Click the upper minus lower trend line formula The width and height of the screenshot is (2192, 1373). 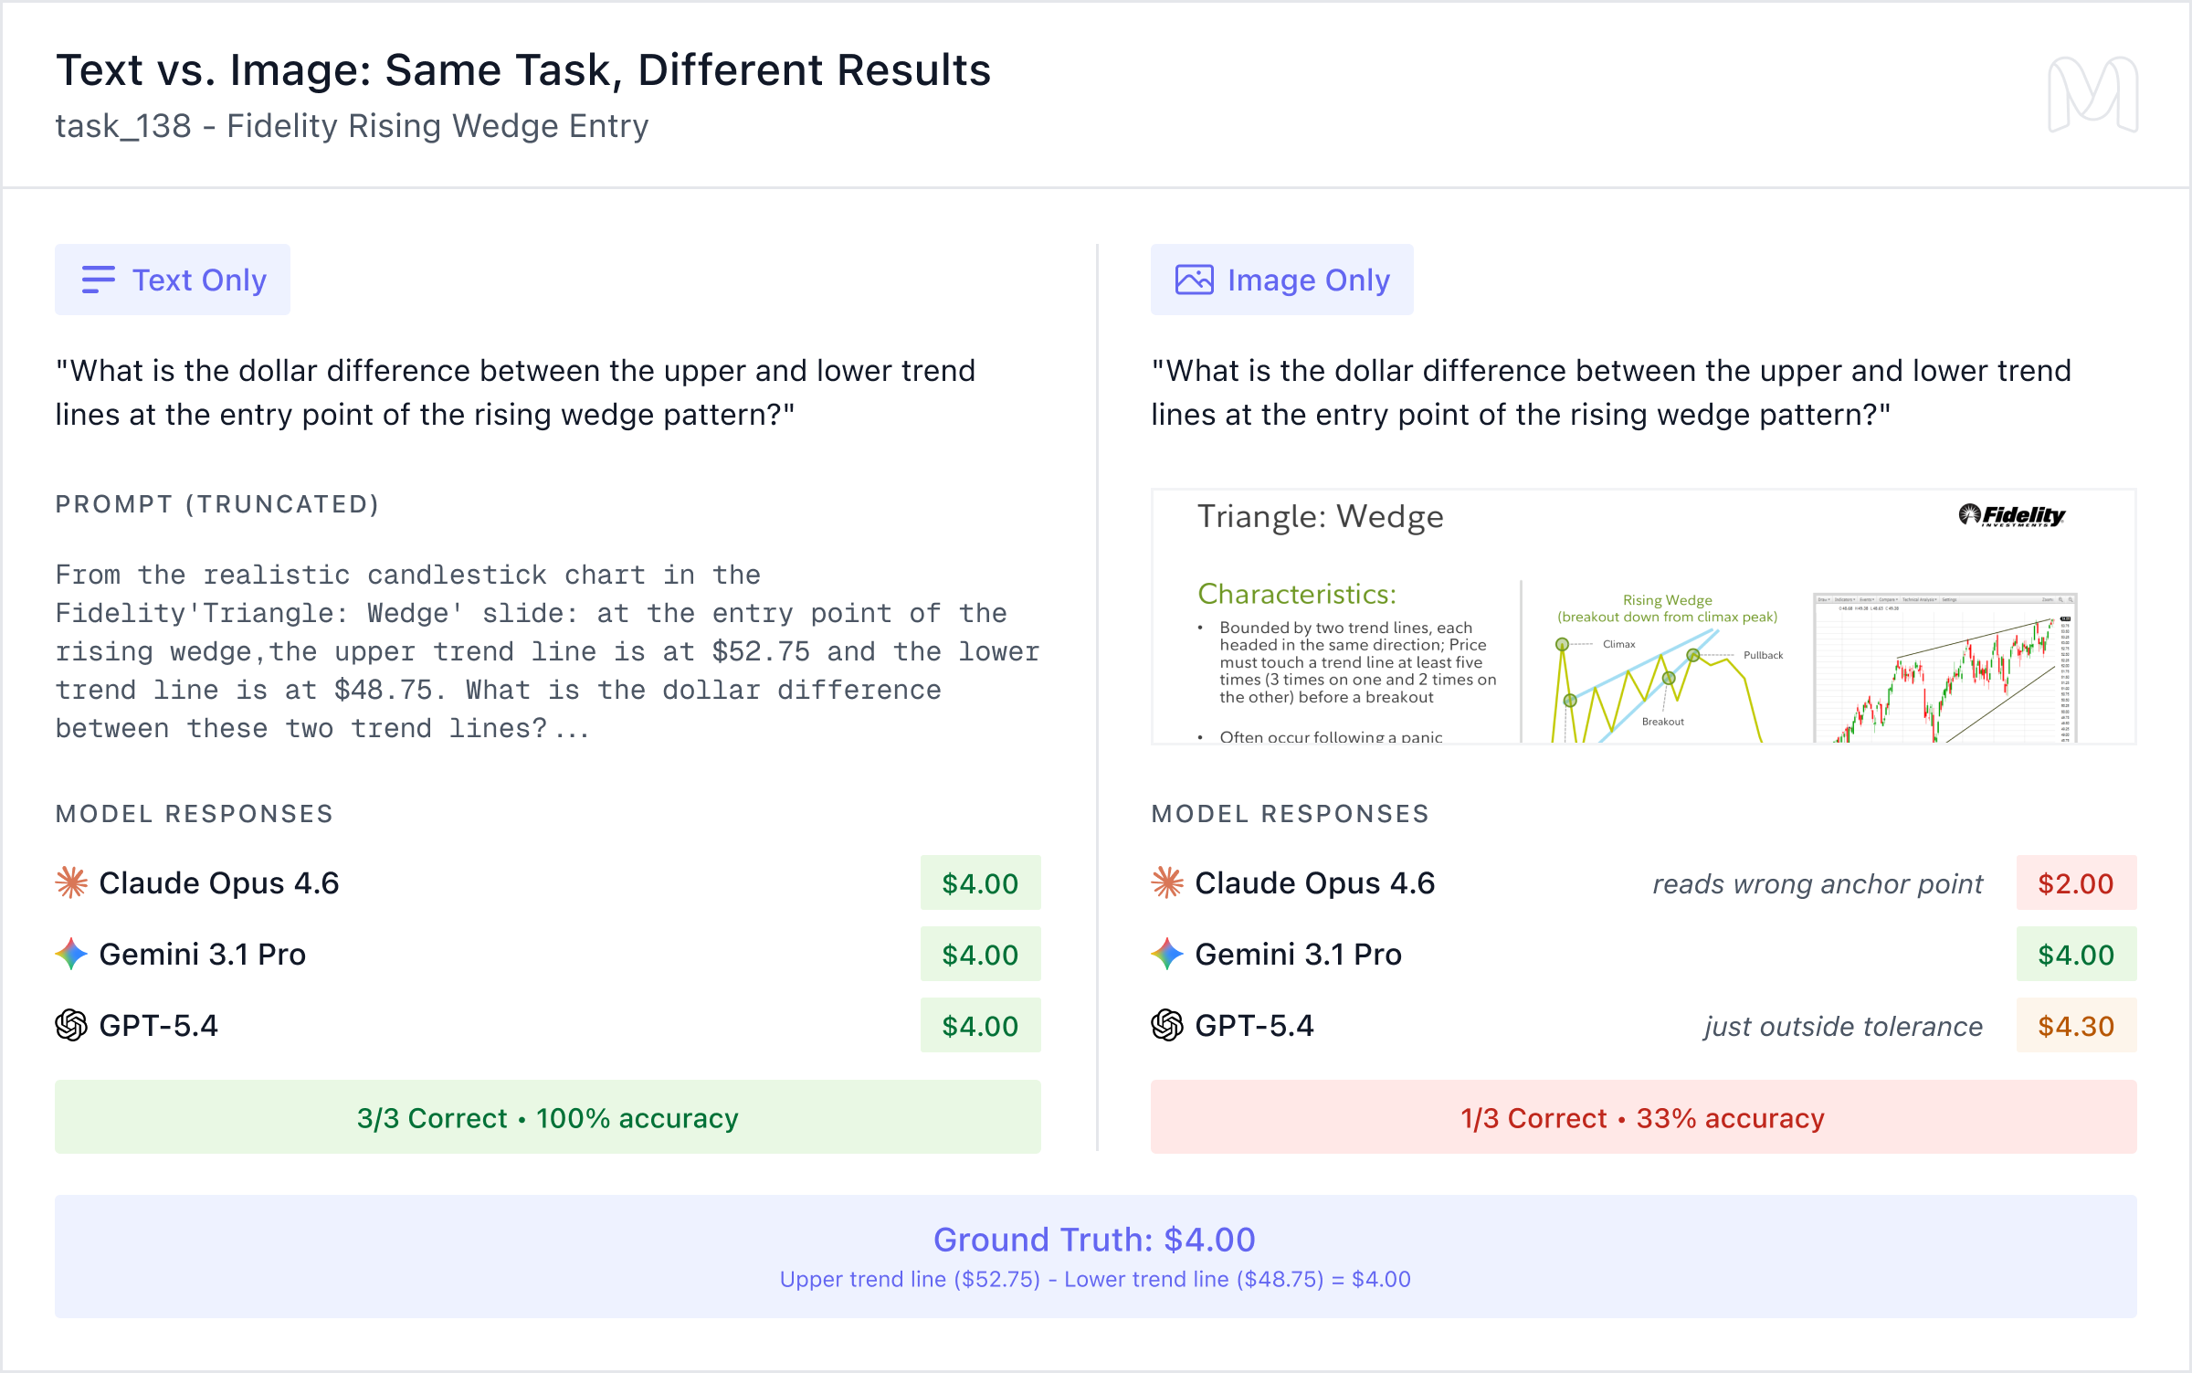point(1095,1279)
